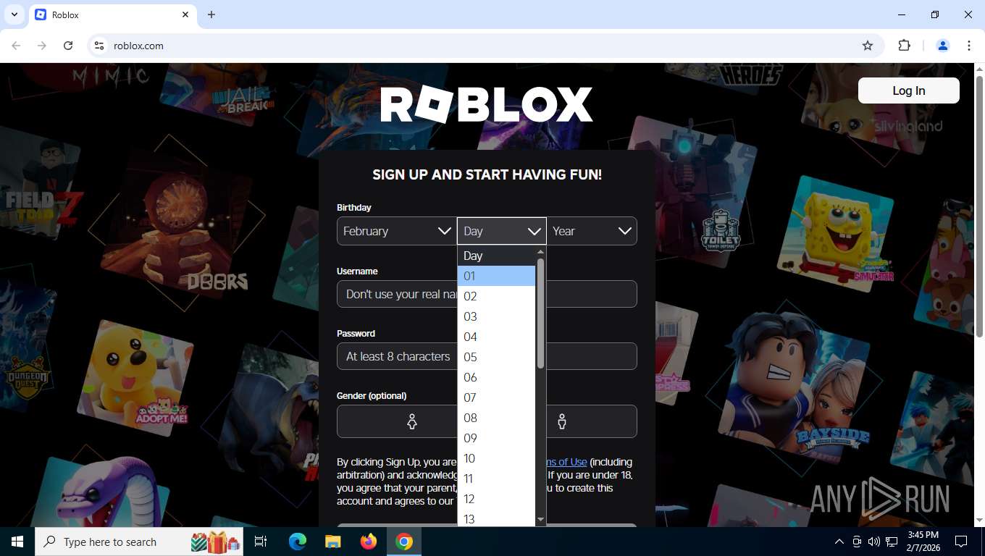
Task: Close the Roblox tab
Action: tap(185, 14)
